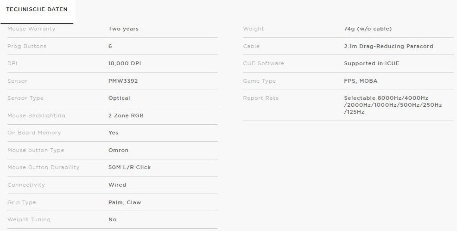Screen dimensions: 457x231
Task: Click the FPS, MOBA game type value
Action: pos(360,81)
